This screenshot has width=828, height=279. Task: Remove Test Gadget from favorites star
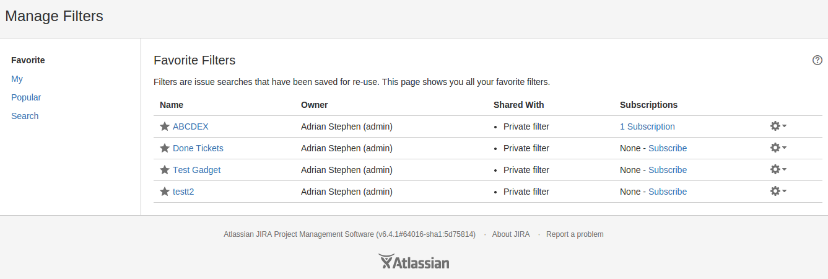[x=165, y=170]
